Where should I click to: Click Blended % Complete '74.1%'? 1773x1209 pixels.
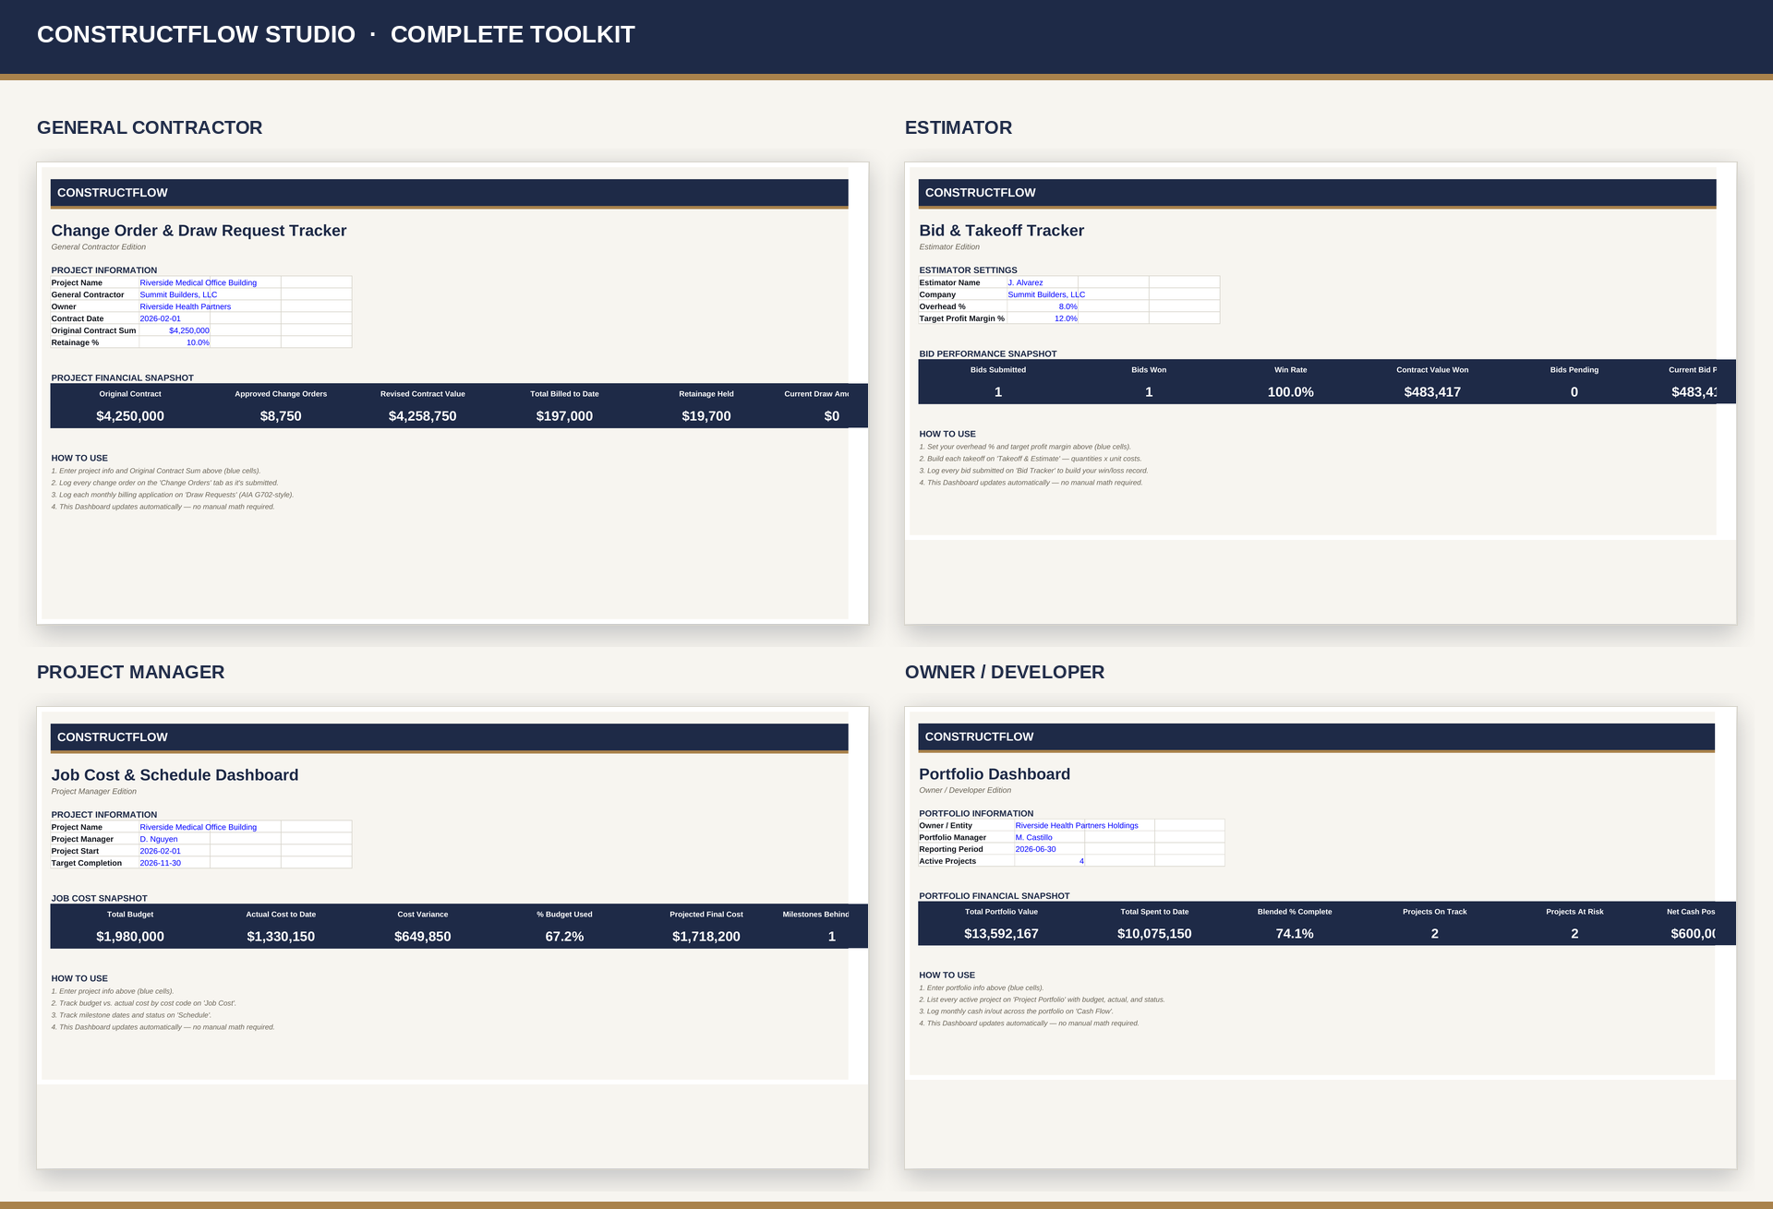point(1295,934)
